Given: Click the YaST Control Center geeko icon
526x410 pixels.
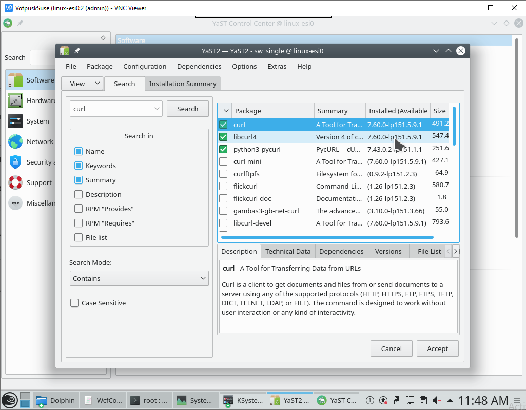Looking at the screenshot, I should [8, 23].
